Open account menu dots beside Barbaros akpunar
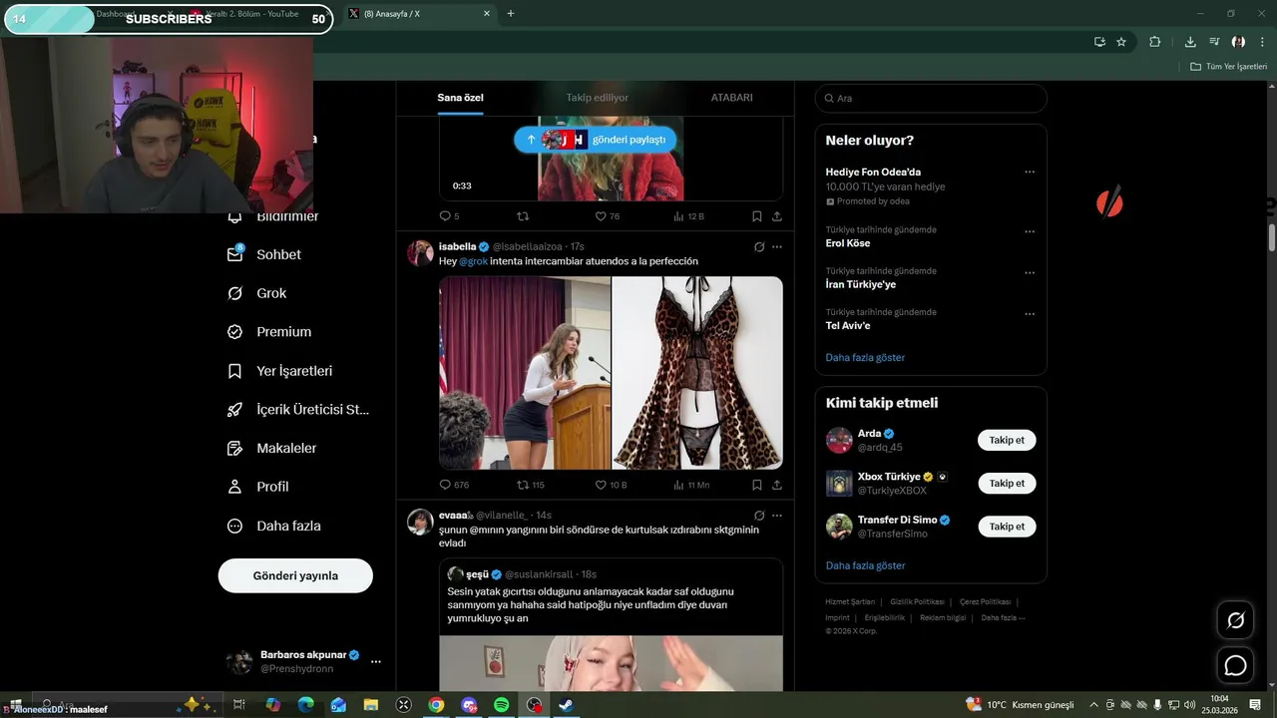 (x=376, y=661)
